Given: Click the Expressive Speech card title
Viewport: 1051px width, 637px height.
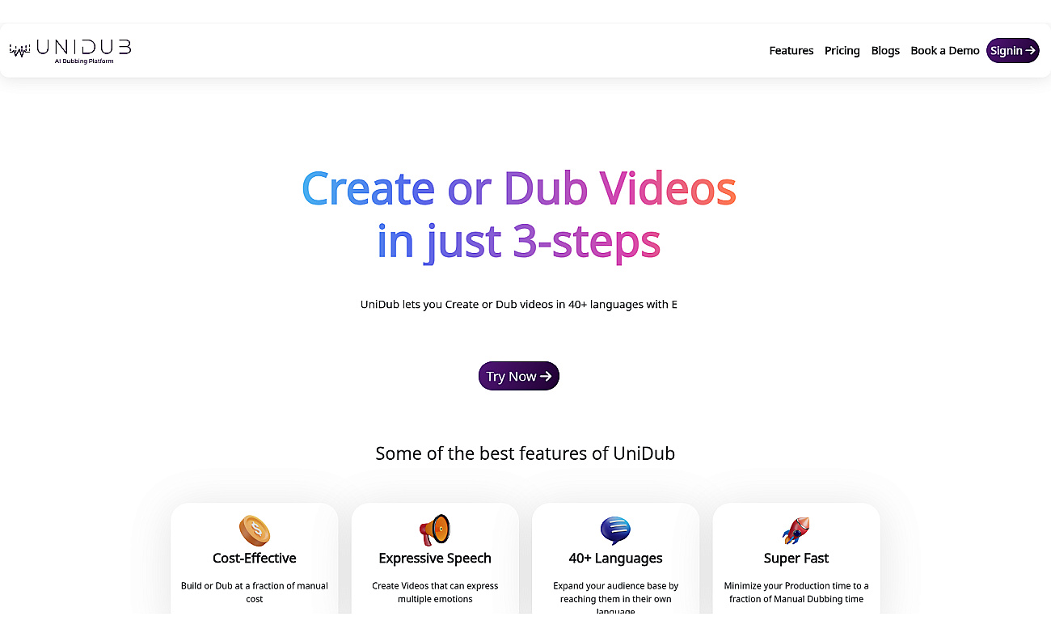Looking at the screenshot, I should point(435,558).
